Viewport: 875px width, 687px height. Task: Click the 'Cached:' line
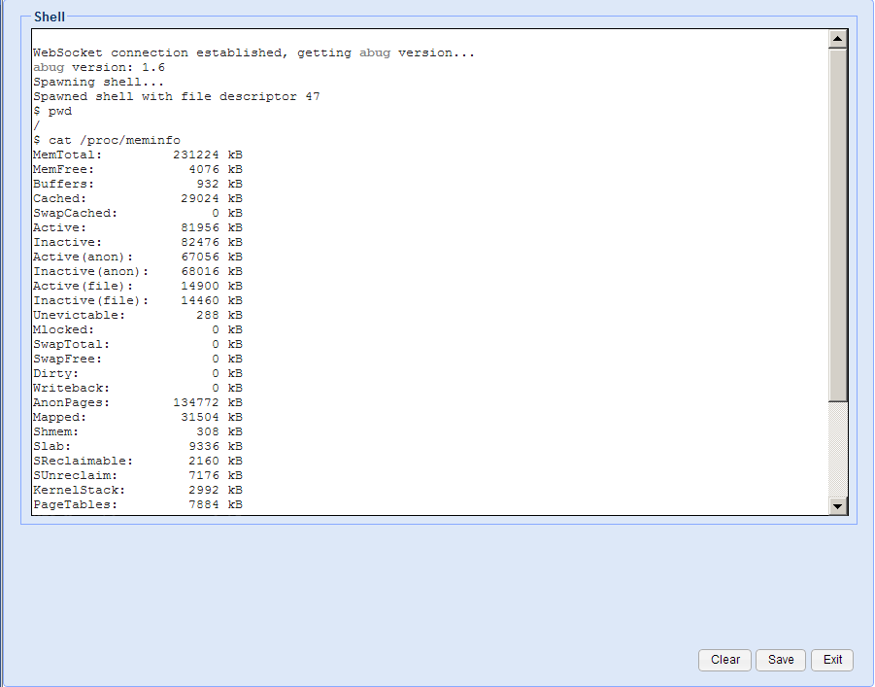(138, 198)
